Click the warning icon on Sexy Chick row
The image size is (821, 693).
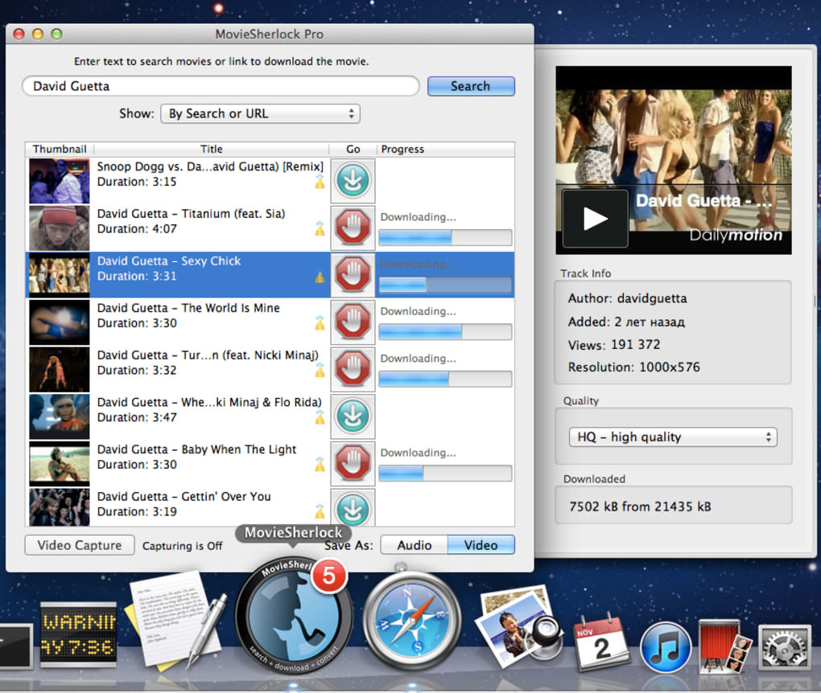(320, 277)
